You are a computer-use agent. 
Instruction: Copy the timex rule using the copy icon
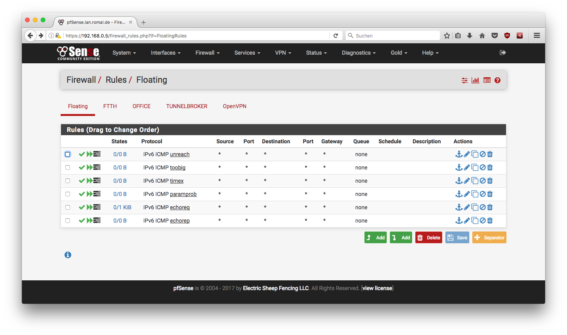[x=475, y=181]
